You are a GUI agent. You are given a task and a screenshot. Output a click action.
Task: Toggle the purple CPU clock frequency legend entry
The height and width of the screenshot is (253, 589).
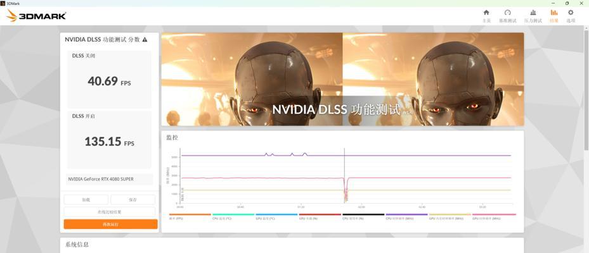pos(406,217)
